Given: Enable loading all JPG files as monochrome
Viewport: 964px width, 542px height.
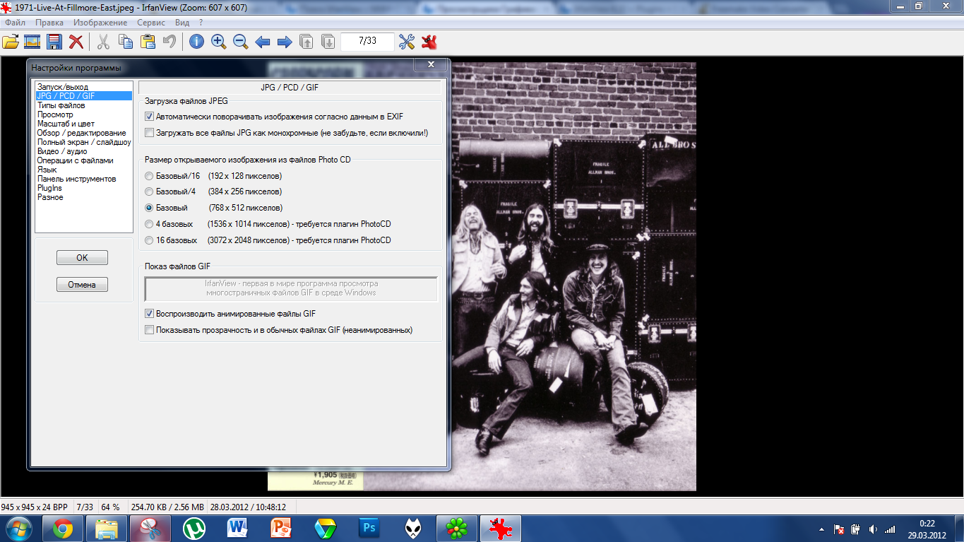Looking at the screenshot, I should pyautogui.click(x=149, y=133).
